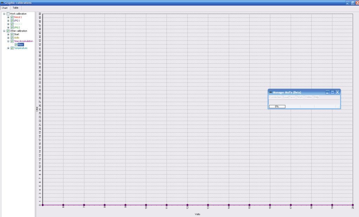Click the Manager MaYa title bar icon
359x217 pixels.
tap(271, 92)
